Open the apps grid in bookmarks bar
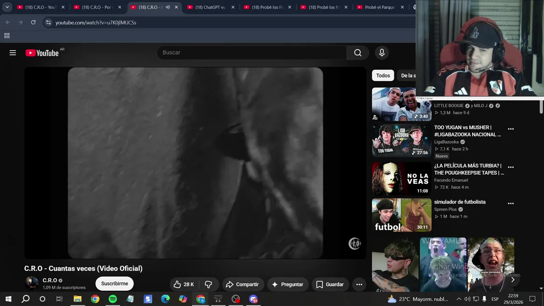This screenshot has height=306, width=544. click(7, 36)
